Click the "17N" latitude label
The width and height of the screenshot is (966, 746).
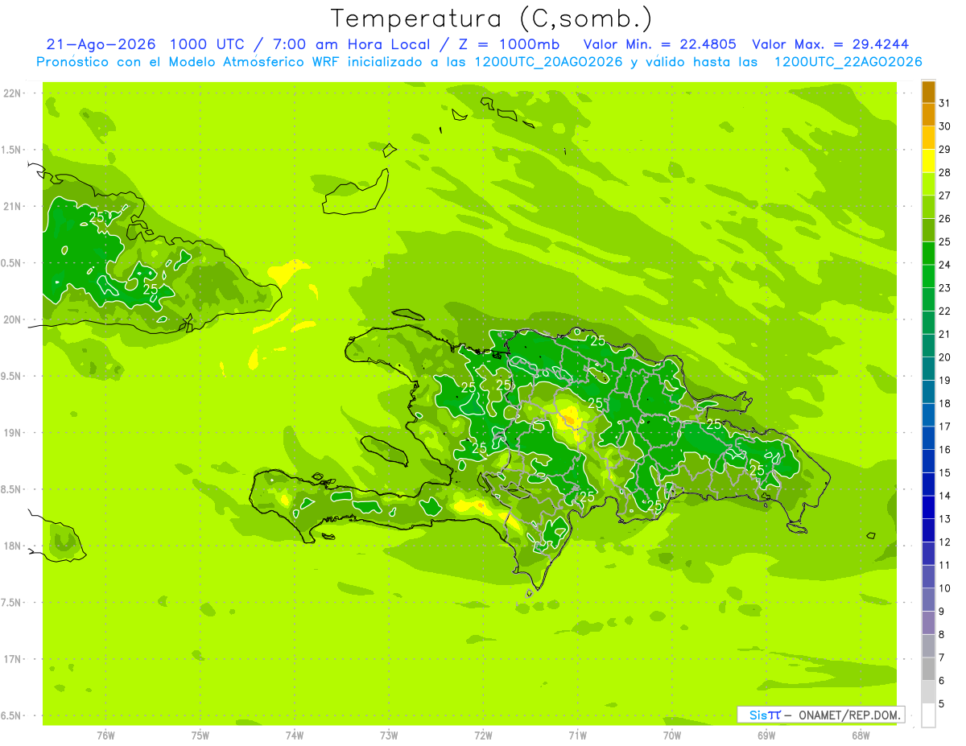[13, 659]
